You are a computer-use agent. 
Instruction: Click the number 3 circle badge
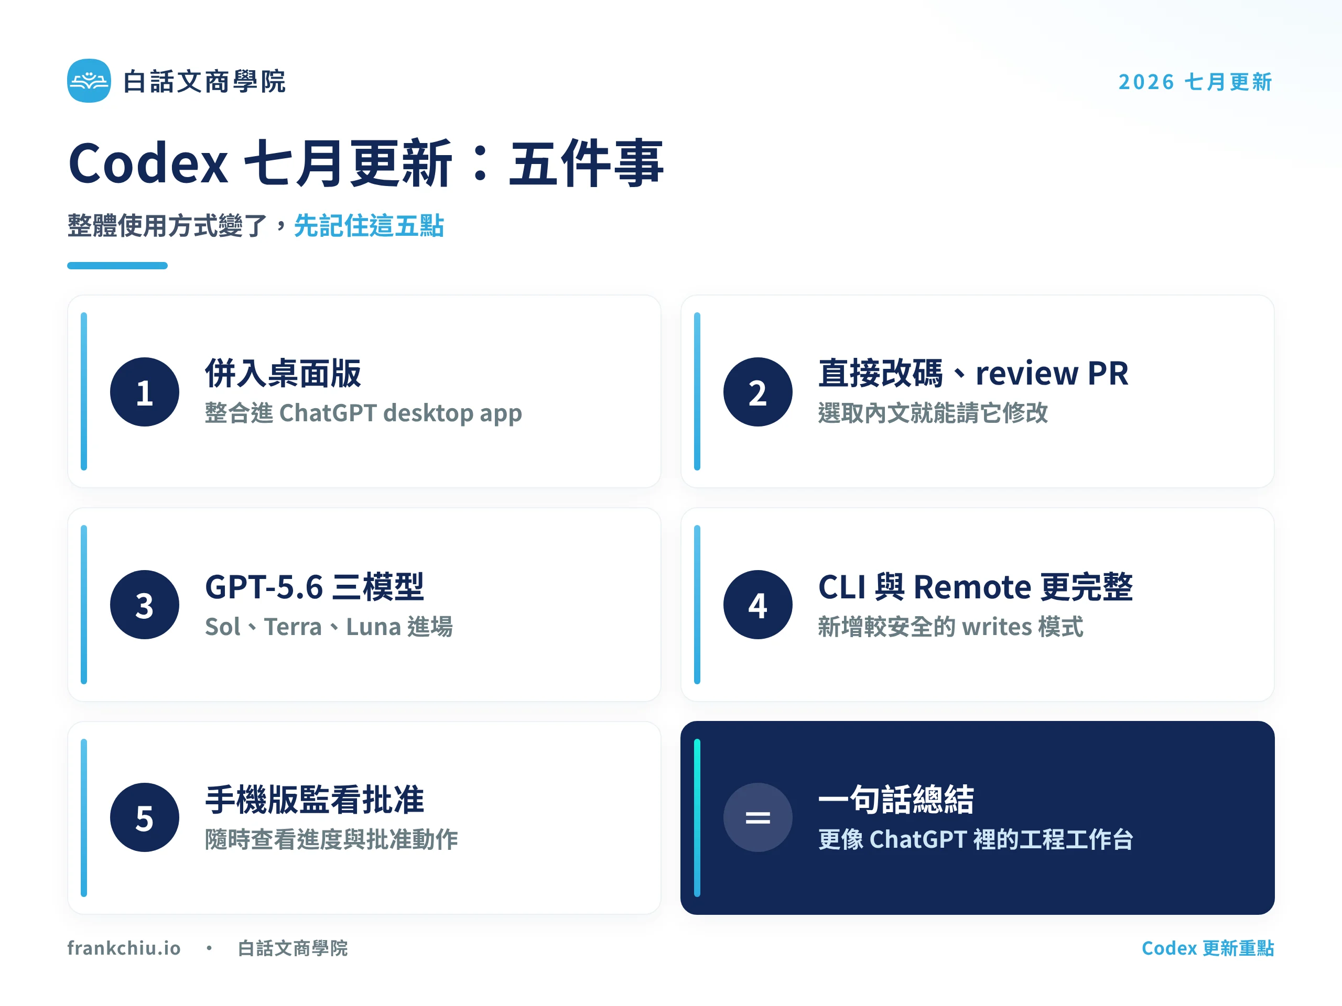click(144, 605)
